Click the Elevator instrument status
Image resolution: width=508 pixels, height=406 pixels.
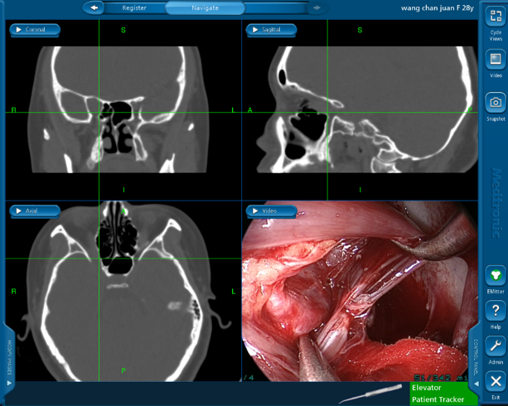[x=428, y=388]
